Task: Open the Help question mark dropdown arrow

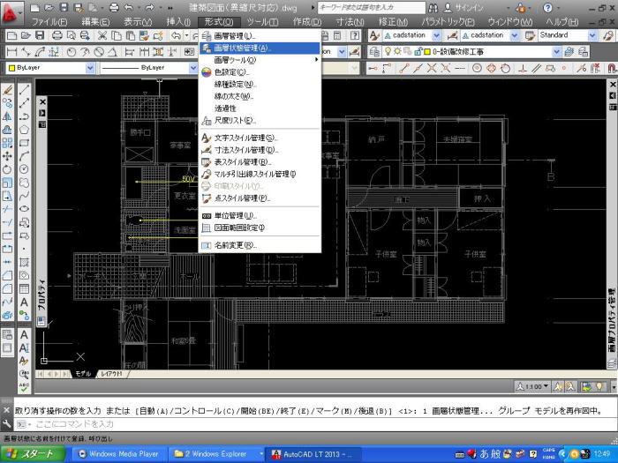Action: [x=559, y=8]
